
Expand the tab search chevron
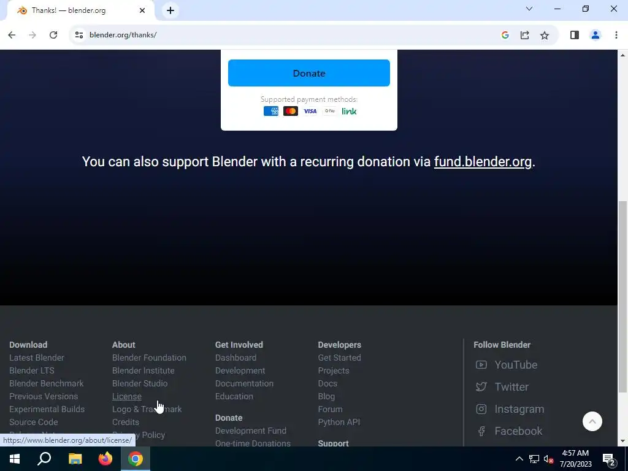point(529,9)
